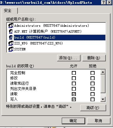Confirm with the 确定 button
113x128 pixels.
pos(73,121)
